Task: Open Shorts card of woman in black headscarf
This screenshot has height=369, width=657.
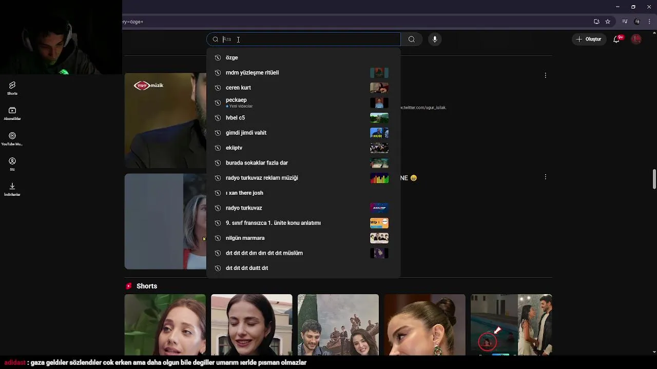Action: click(x=252, y=325)
